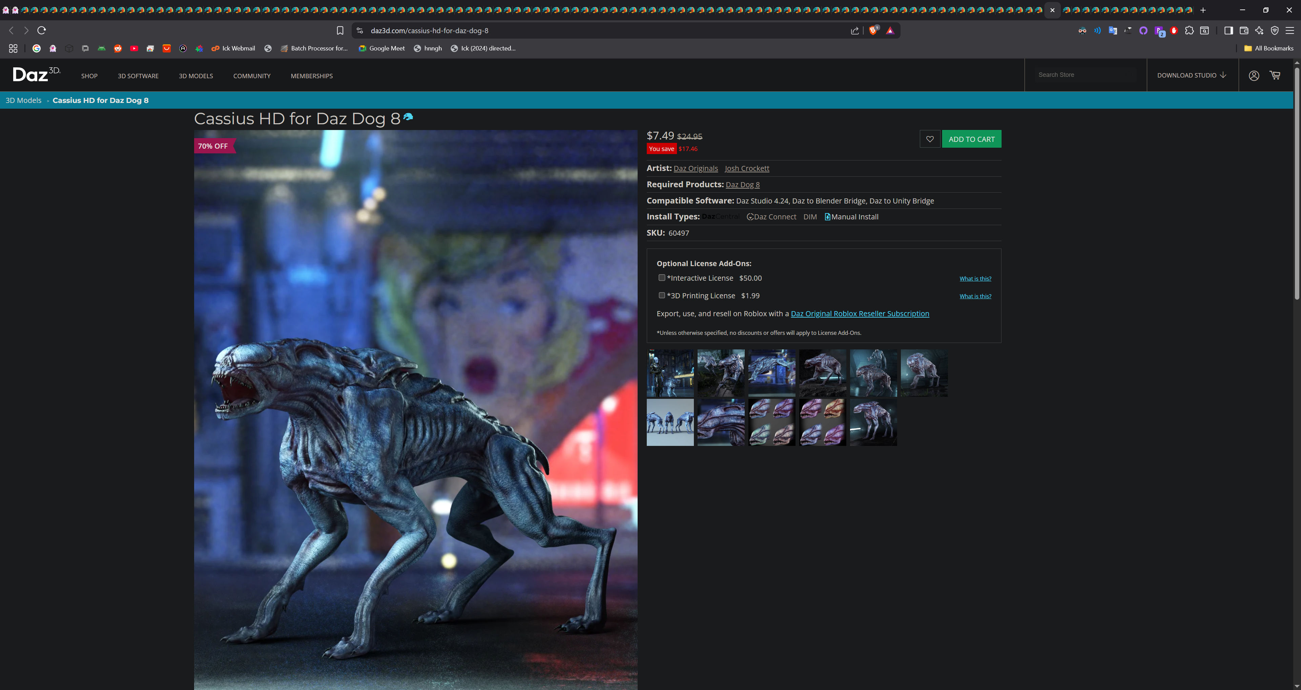
Task: Open Ick Webmail bookmark
Action: click(233, 48)
